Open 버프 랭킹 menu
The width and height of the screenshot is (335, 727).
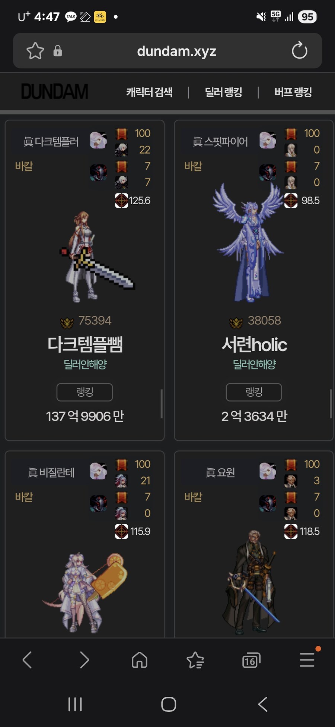click(293, 92)
